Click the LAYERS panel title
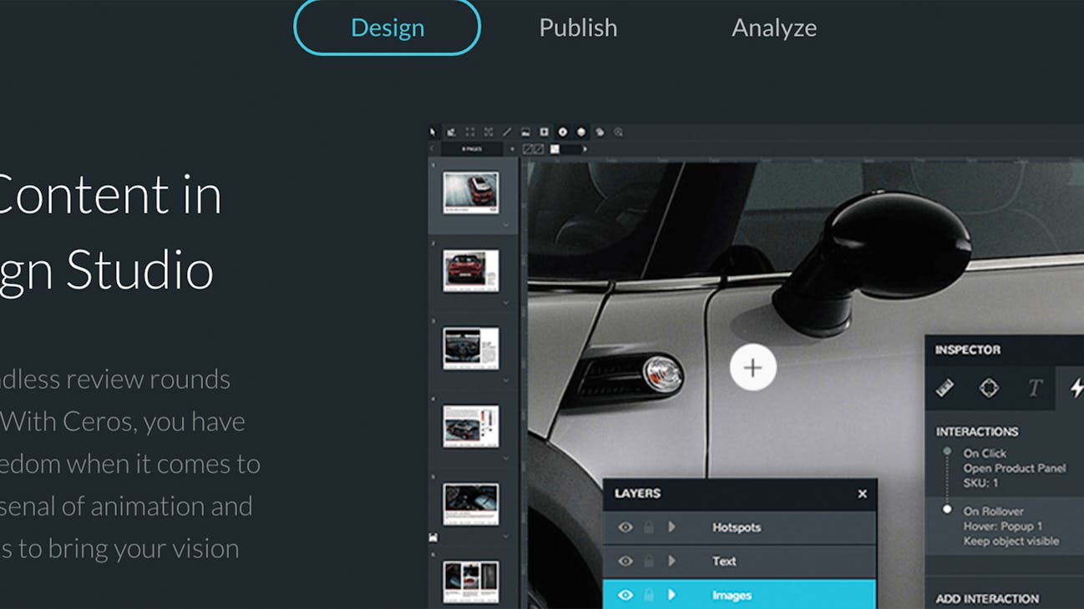 [637, 494]
